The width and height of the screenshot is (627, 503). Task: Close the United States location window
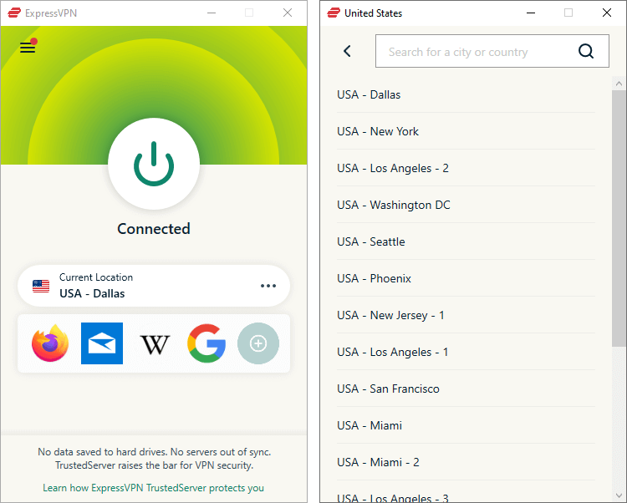[607, 13]
